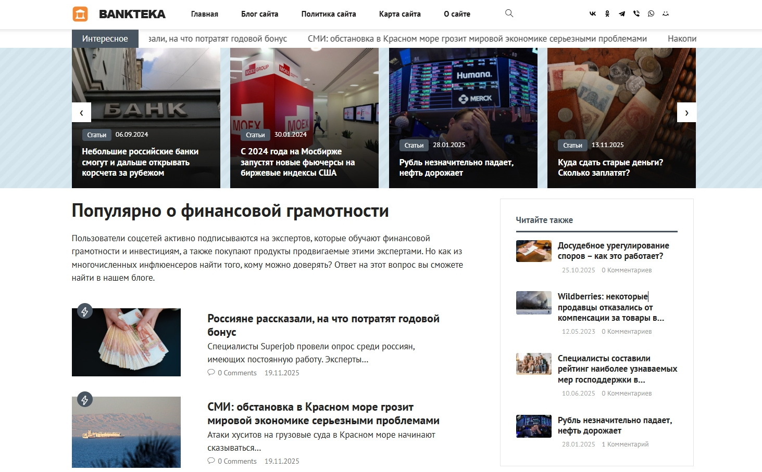Open the Red Sea ship thumbnail
The width and height of the screenshot is (762, 472).
click(x=126, y=432)
